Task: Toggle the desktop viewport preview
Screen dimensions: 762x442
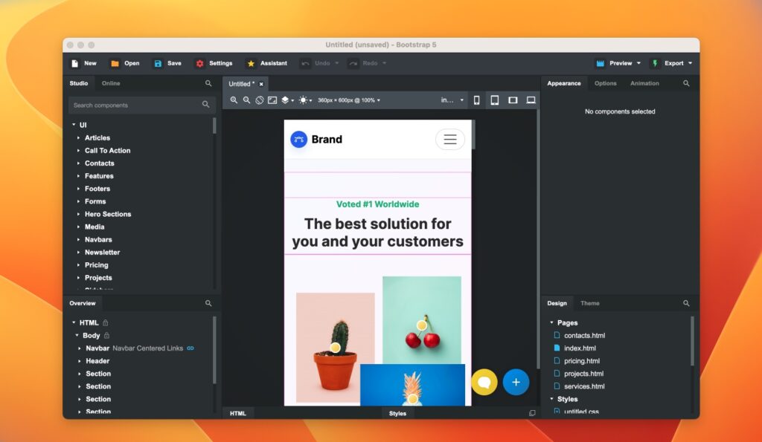Action: 531,100
